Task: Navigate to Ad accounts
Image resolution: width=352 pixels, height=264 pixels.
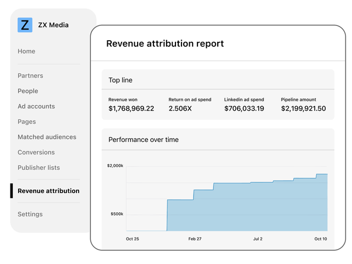Action: coord(36,106)
